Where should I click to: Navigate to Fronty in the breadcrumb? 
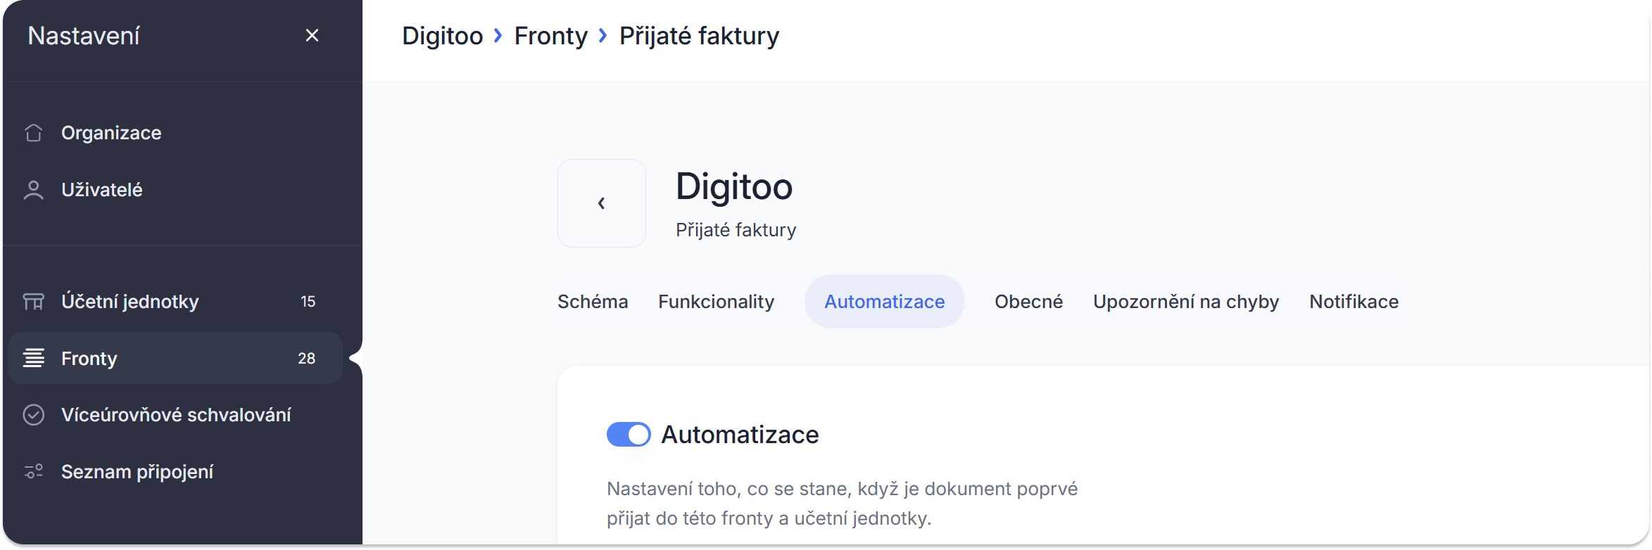(550, 36)
